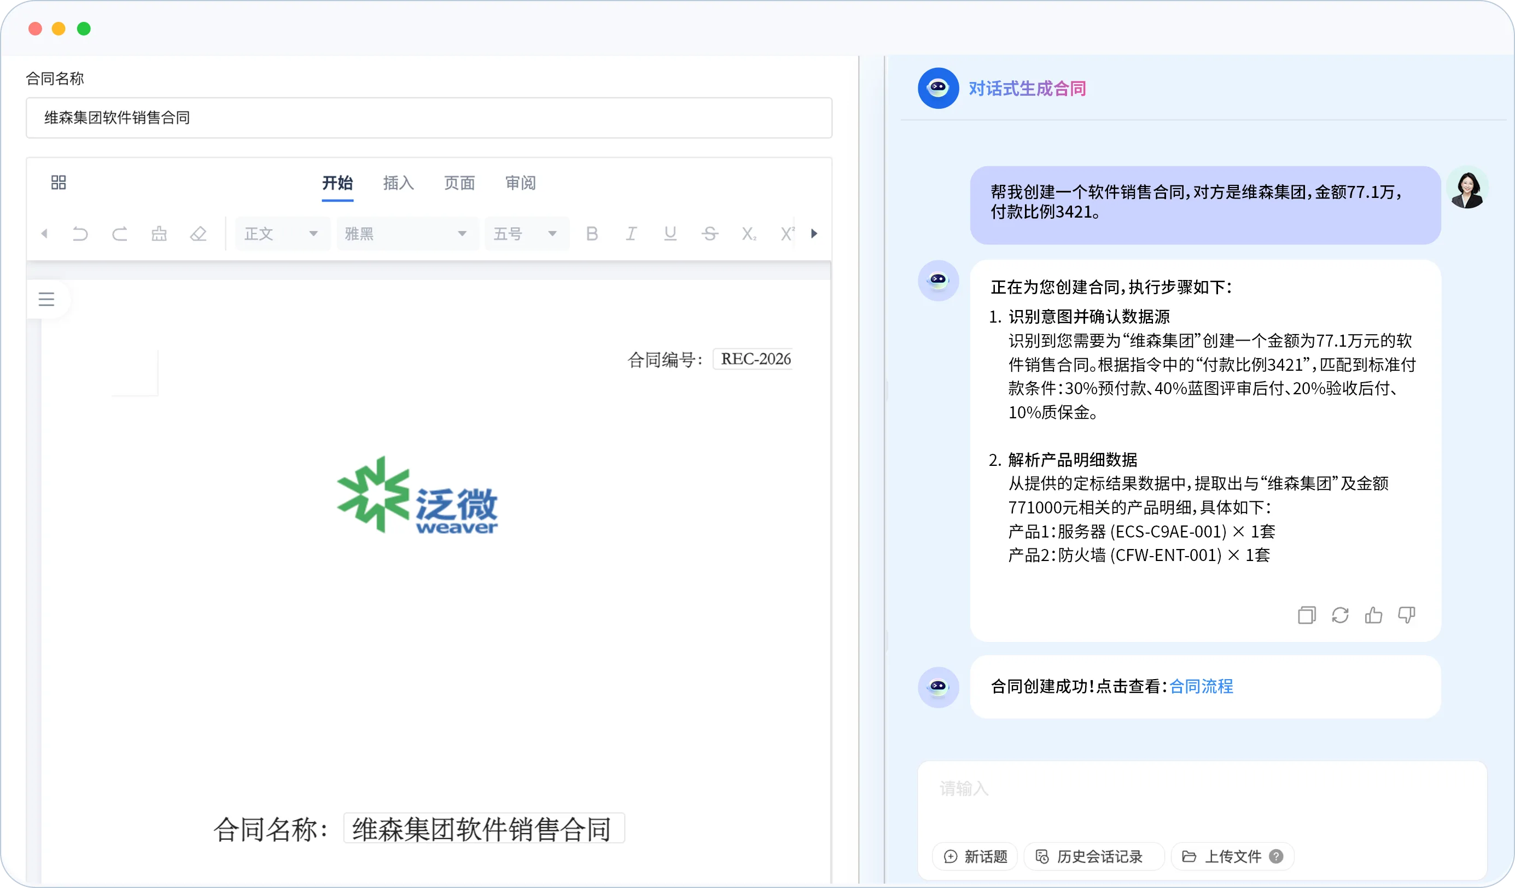This screenshot has height=888, width=1515.
Task: Give thumbs down to the reply
Action: tap(1406, 615)
